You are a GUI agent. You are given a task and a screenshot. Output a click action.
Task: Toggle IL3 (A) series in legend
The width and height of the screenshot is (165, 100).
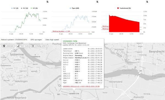point(34,8)
